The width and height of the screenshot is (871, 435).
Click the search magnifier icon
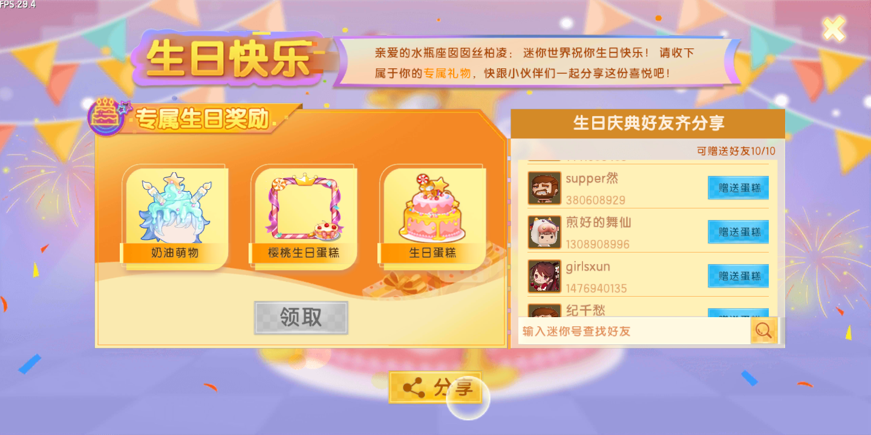764,330
